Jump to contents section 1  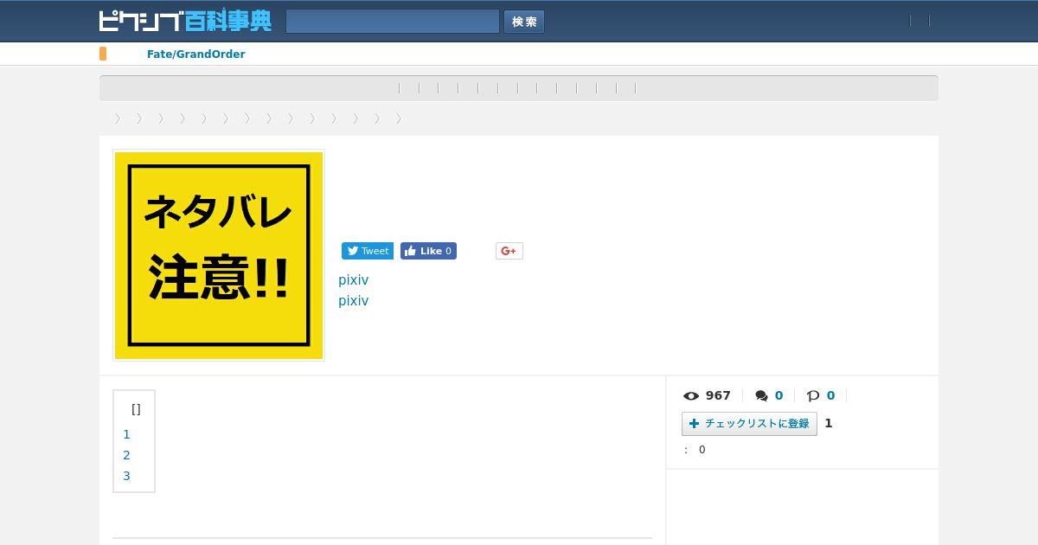[x=126, y=434]
